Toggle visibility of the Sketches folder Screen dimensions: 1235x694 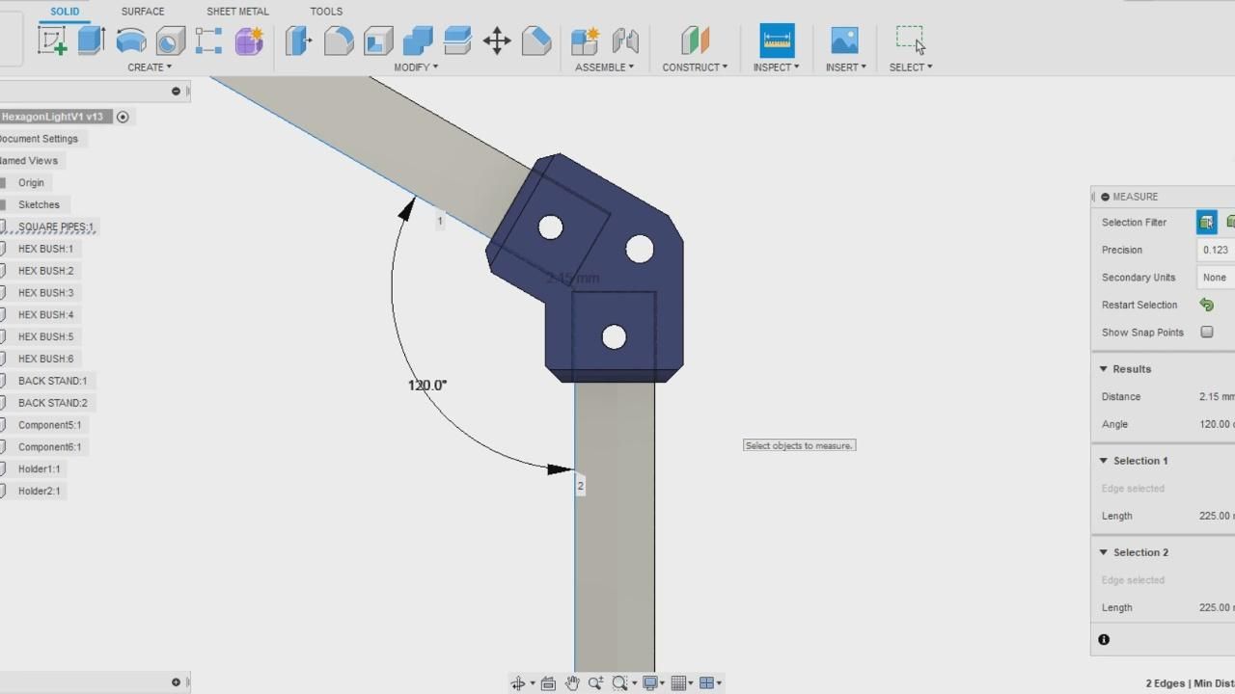tap(4, 204)
